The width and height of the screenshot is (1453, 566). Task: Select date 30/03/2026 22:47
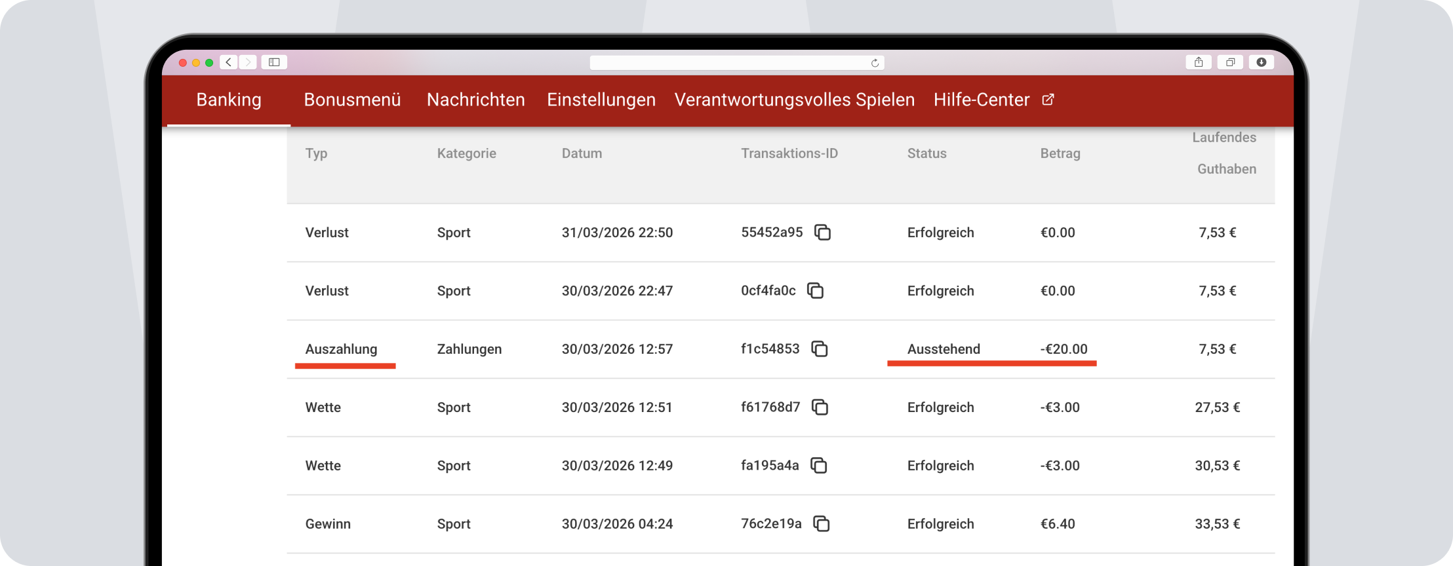point(617,291)
